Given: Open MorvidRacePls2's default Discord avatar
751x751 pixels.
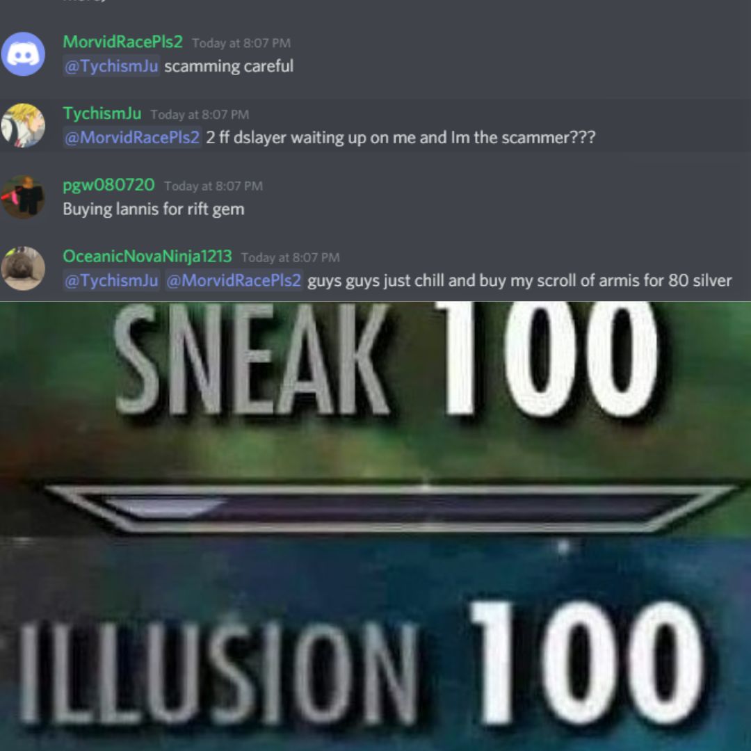Looking at the screenshot, I should (23, 54).
